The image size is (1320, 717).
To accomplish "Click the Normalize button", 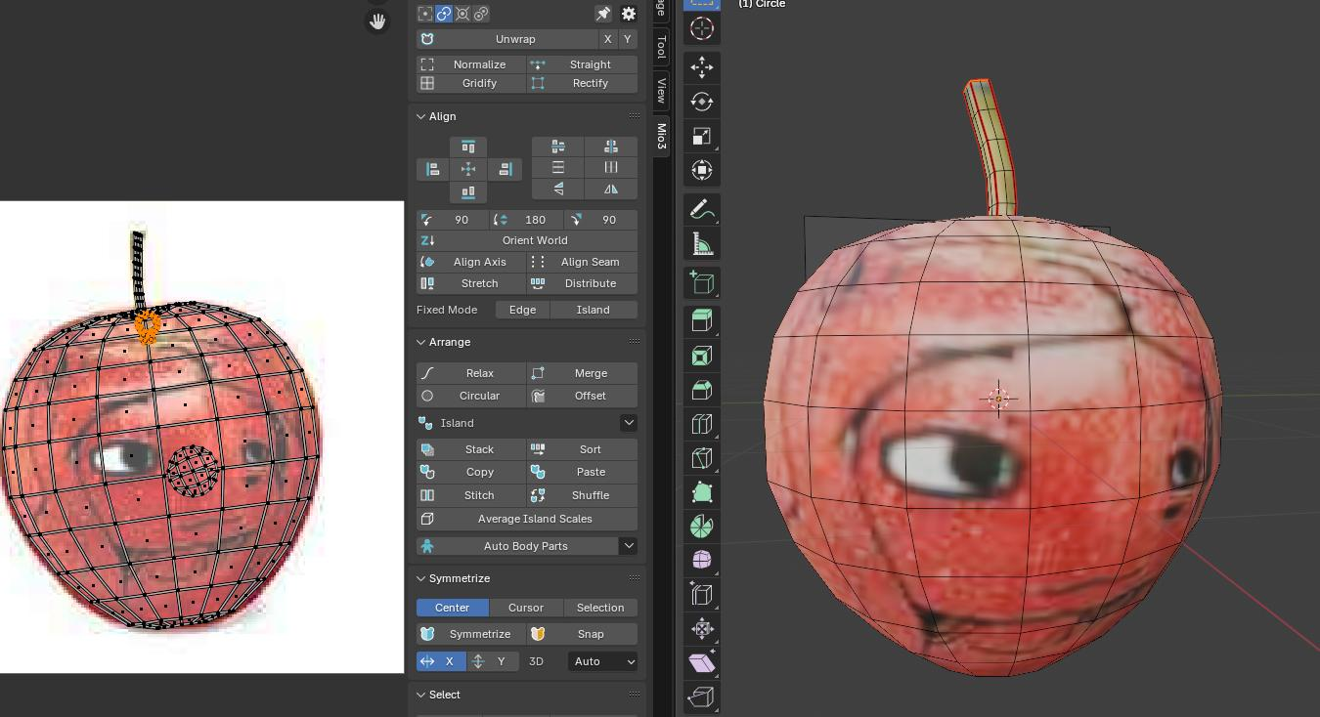I will [472, 64].
